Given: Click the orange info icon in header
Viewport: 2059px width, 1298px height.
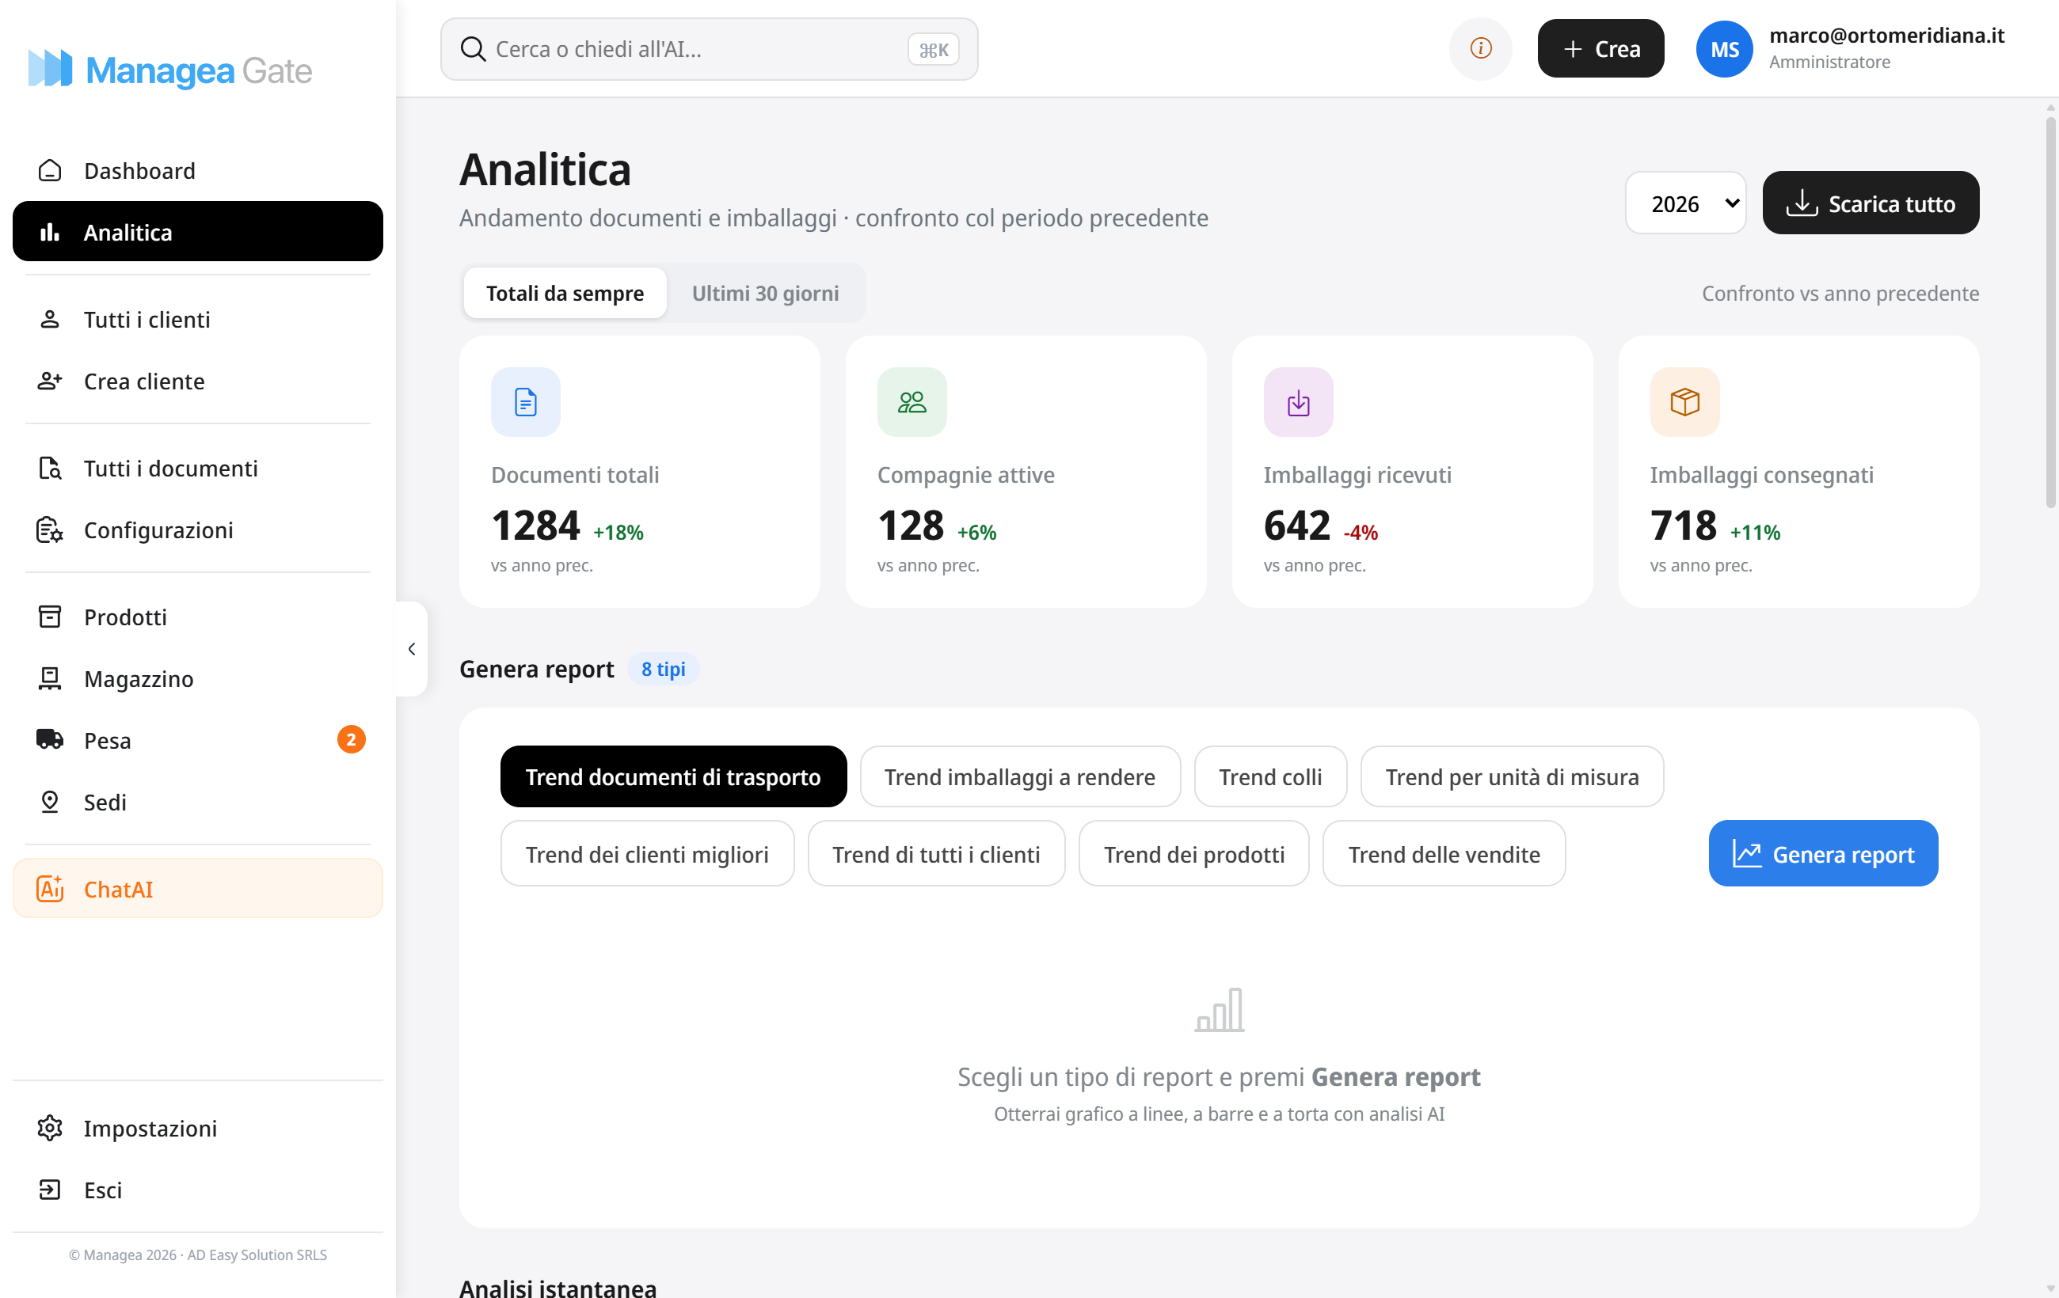Looking at the screenshot, I should point(1480,49).
